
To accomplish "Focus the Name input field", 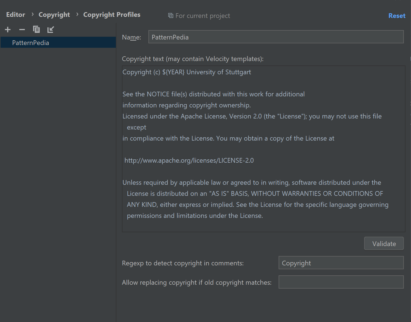I will (276, 37).
